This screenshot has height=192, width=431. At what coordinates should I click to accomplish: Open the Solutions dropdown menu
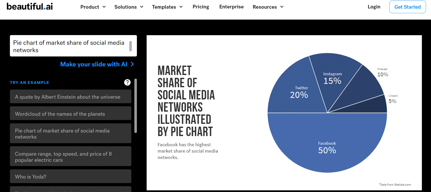point(129,7)
